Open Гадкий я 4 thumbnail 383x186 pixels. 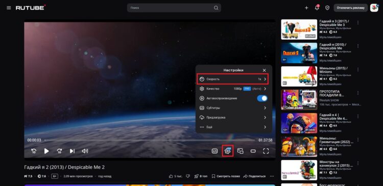(x=299, y=123)
